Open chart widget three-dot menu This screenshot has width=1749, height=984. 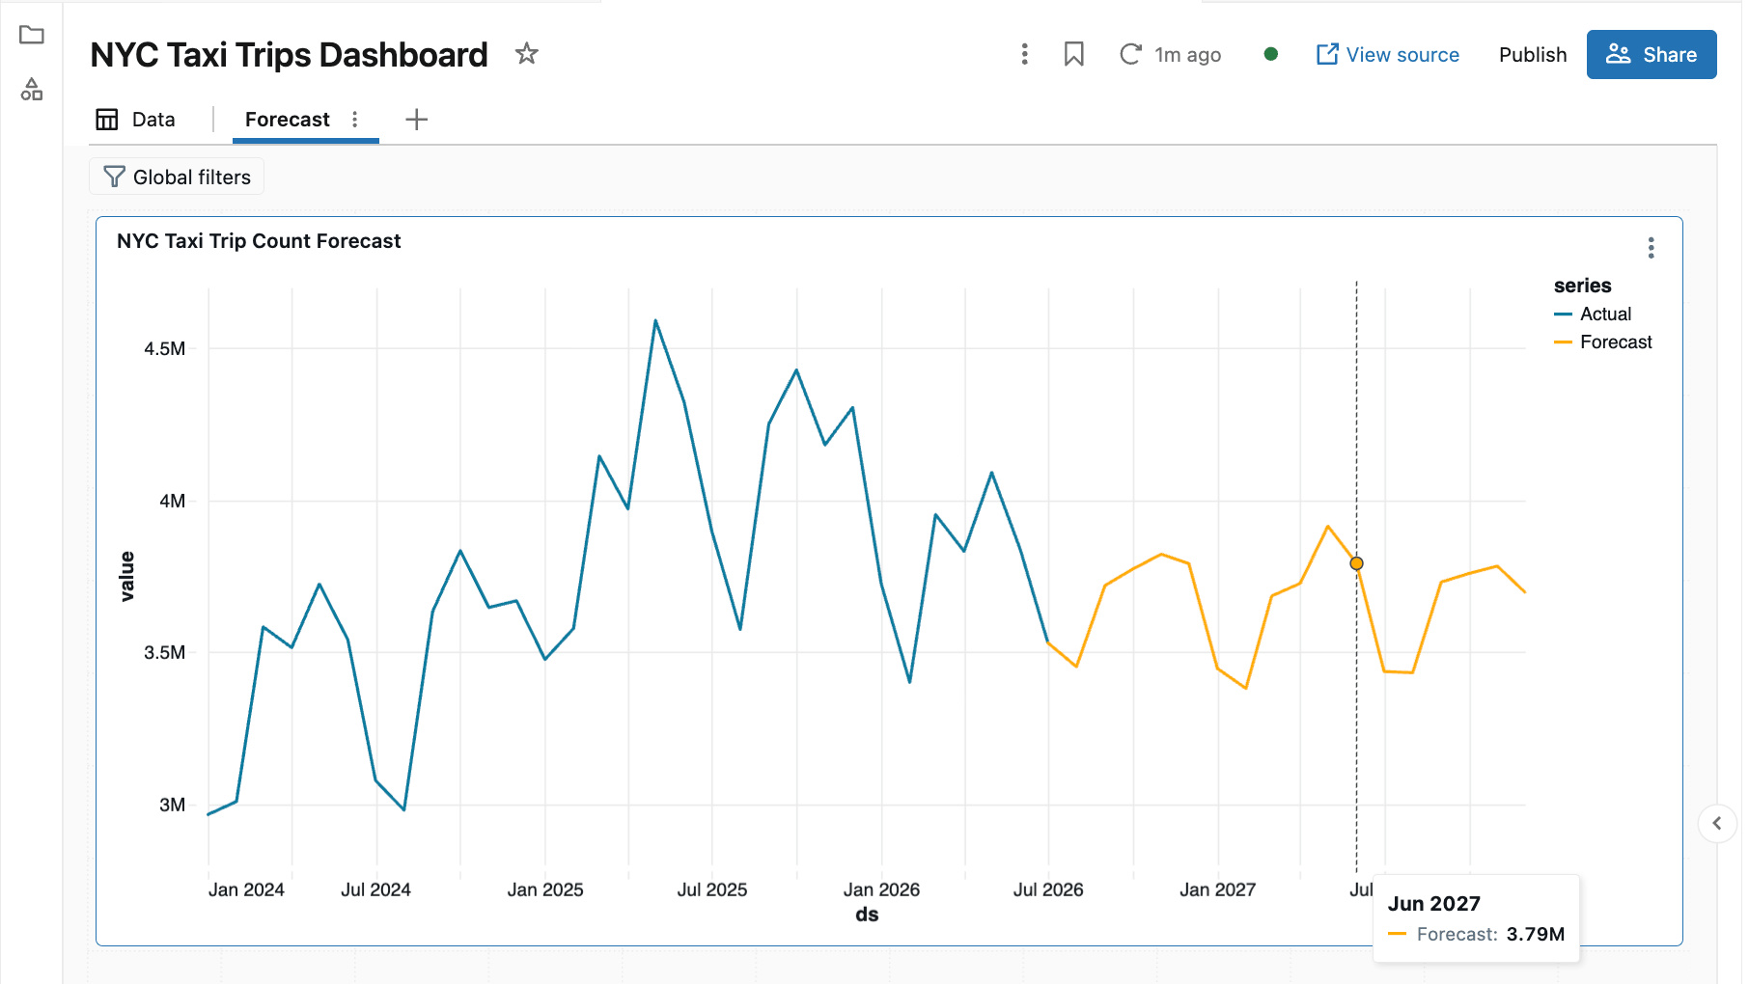pos(1652,248)
